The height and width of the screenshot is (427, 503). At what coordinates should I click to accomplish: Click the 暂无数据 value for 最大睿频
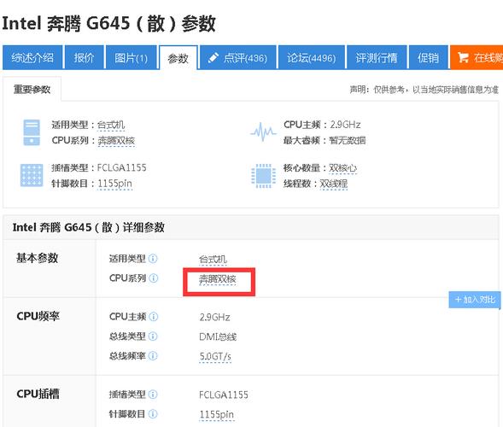point(348,140)
